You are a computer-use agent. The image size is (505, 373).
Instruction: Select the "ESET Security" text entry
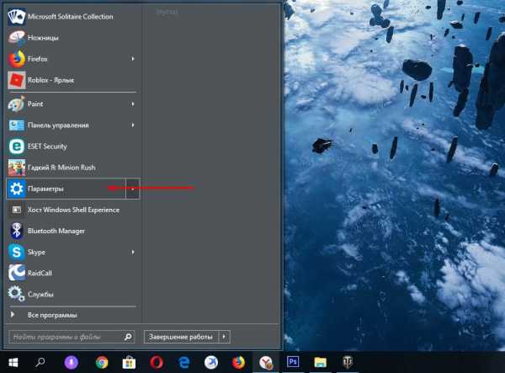[x=47, y=147]
